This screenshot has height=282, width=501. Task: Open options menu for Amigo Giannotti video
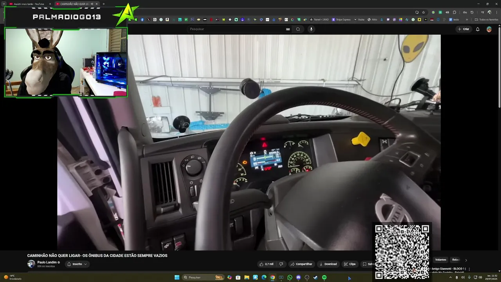(x=469, y=269)
